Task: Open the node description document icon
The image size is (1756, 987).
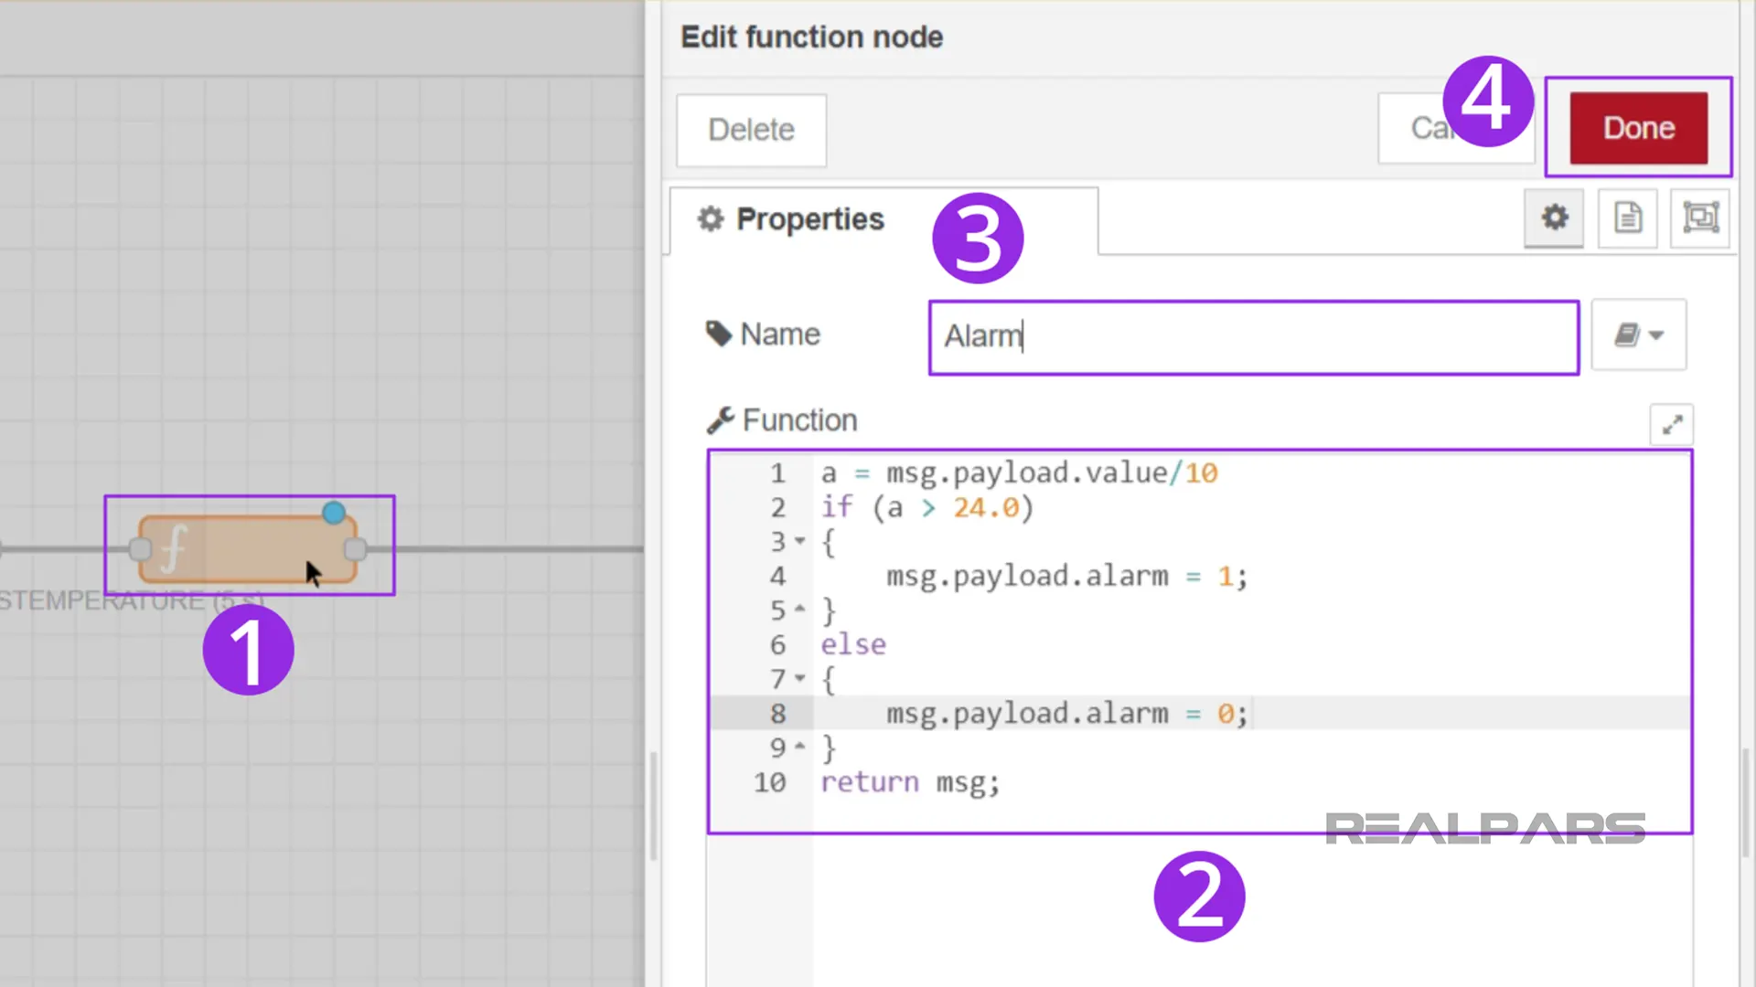Action: (x=1627, y=218)
